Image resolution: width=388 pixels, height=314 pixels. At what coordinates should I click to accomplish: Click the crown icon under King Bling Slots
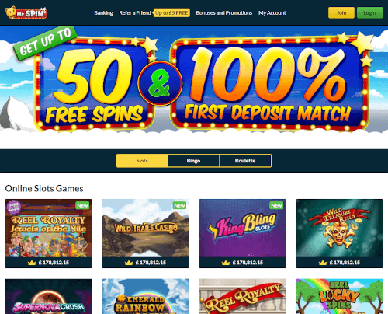pyautogui.click(x=226, y=263)
